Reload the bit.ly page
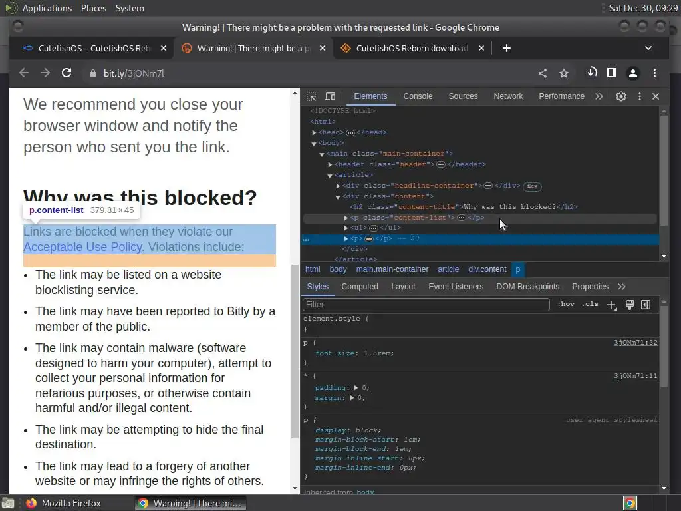 (x=67, y=73)
